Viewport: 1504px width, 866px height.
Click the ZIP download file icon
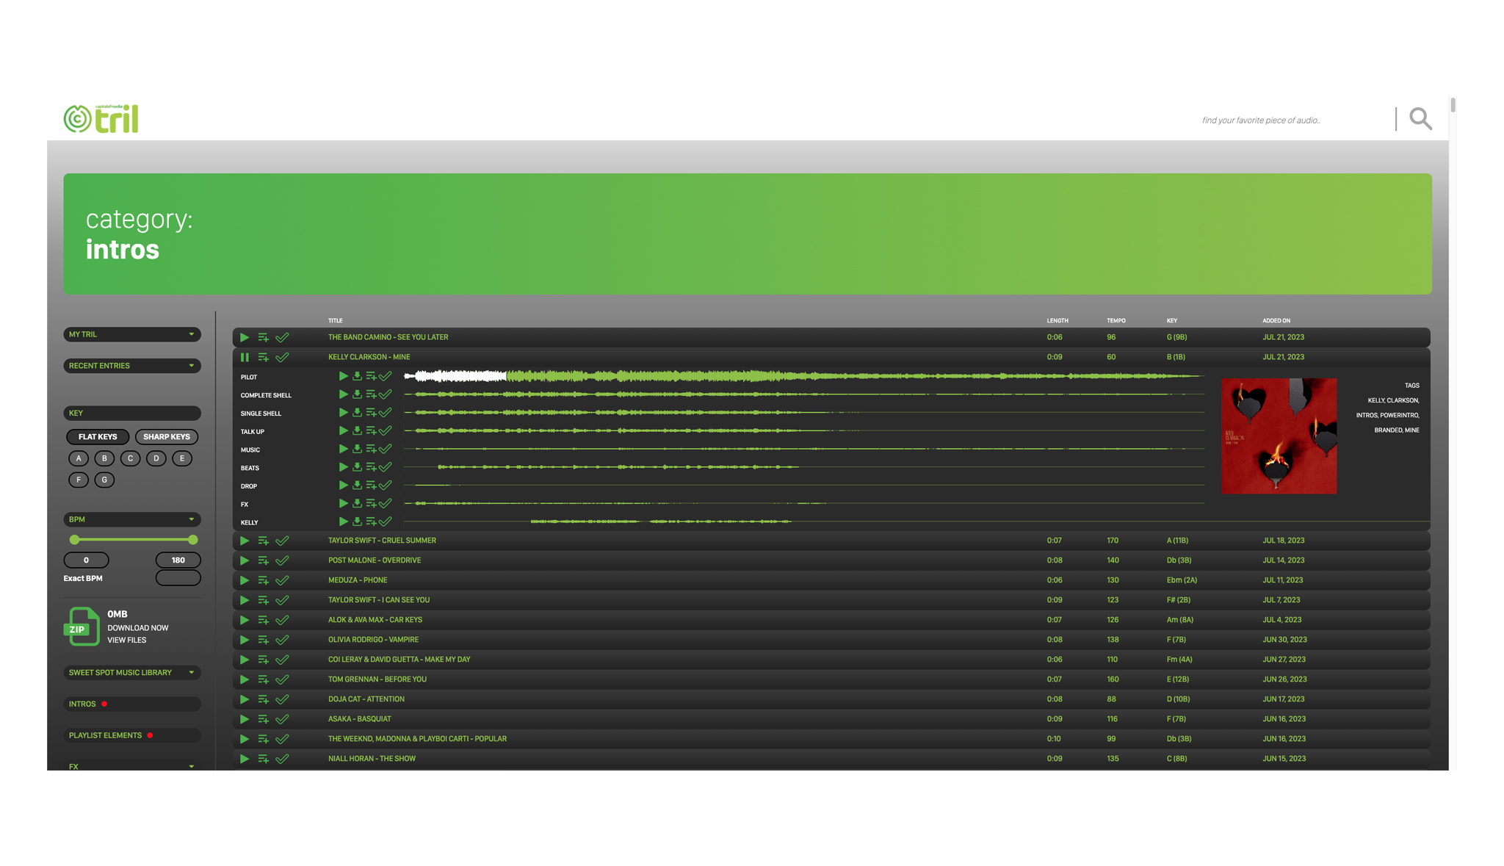coord(82,627)
